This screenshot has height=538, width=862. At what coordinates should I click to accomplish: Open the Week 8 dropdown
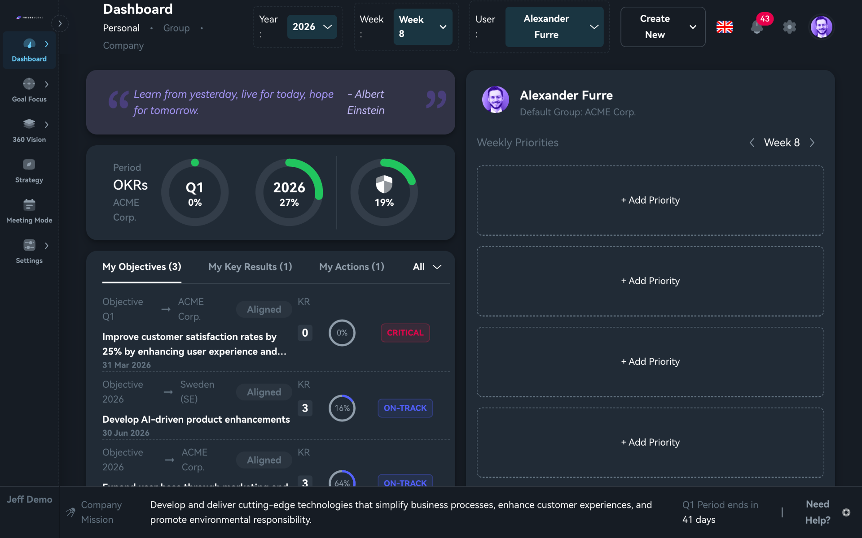pos(422,27)
